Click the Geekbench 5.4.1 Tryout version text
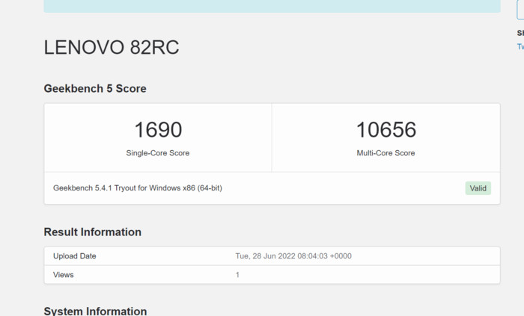The width and height of the screenshot is (524, 316). [x=138, y=188]
